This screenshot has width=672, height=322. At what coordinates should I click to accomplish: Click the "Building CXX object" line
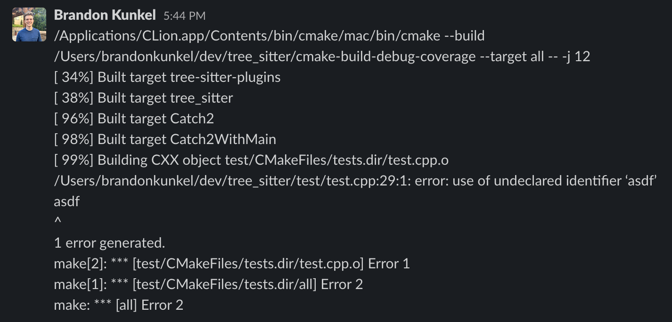point(251,160)
